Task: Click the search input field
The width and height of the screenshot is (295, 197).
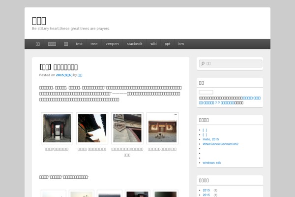Action: coord(231,64)
